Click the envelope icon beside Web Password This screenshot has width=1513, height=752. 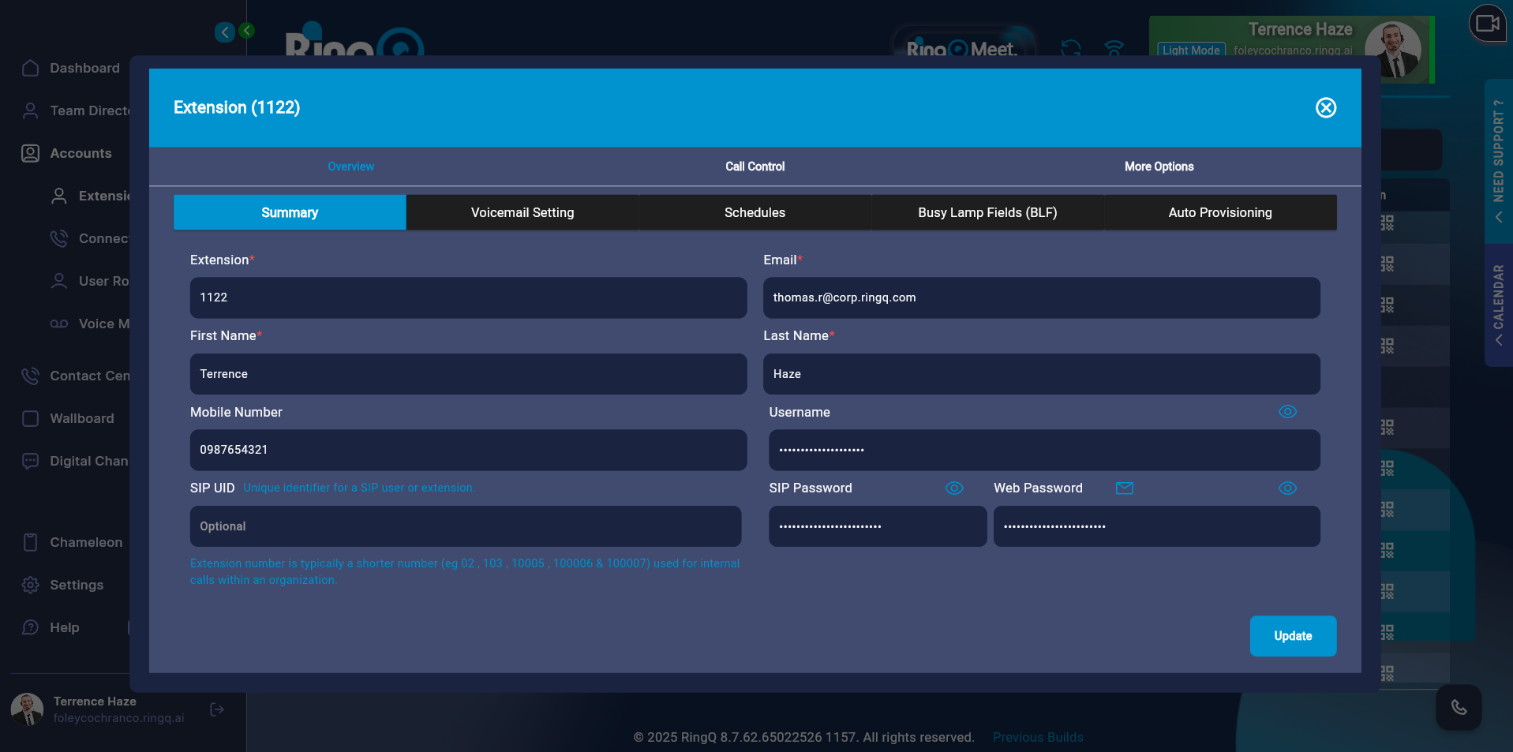[x=1124, y=488]
